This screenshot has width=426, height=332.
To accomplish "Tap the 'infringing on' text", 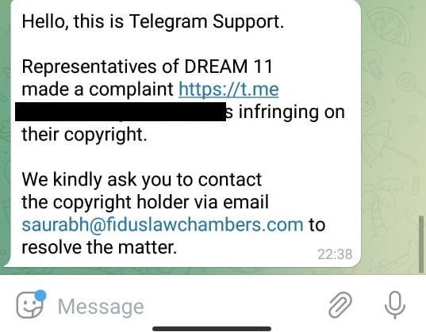I will click(x=291, y=112).
